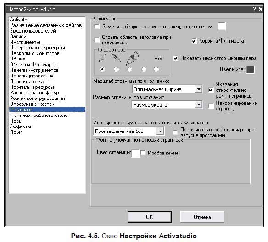Select 'Распознавание фигур' category
Viewport: 268px width, 242px height.
34,93
